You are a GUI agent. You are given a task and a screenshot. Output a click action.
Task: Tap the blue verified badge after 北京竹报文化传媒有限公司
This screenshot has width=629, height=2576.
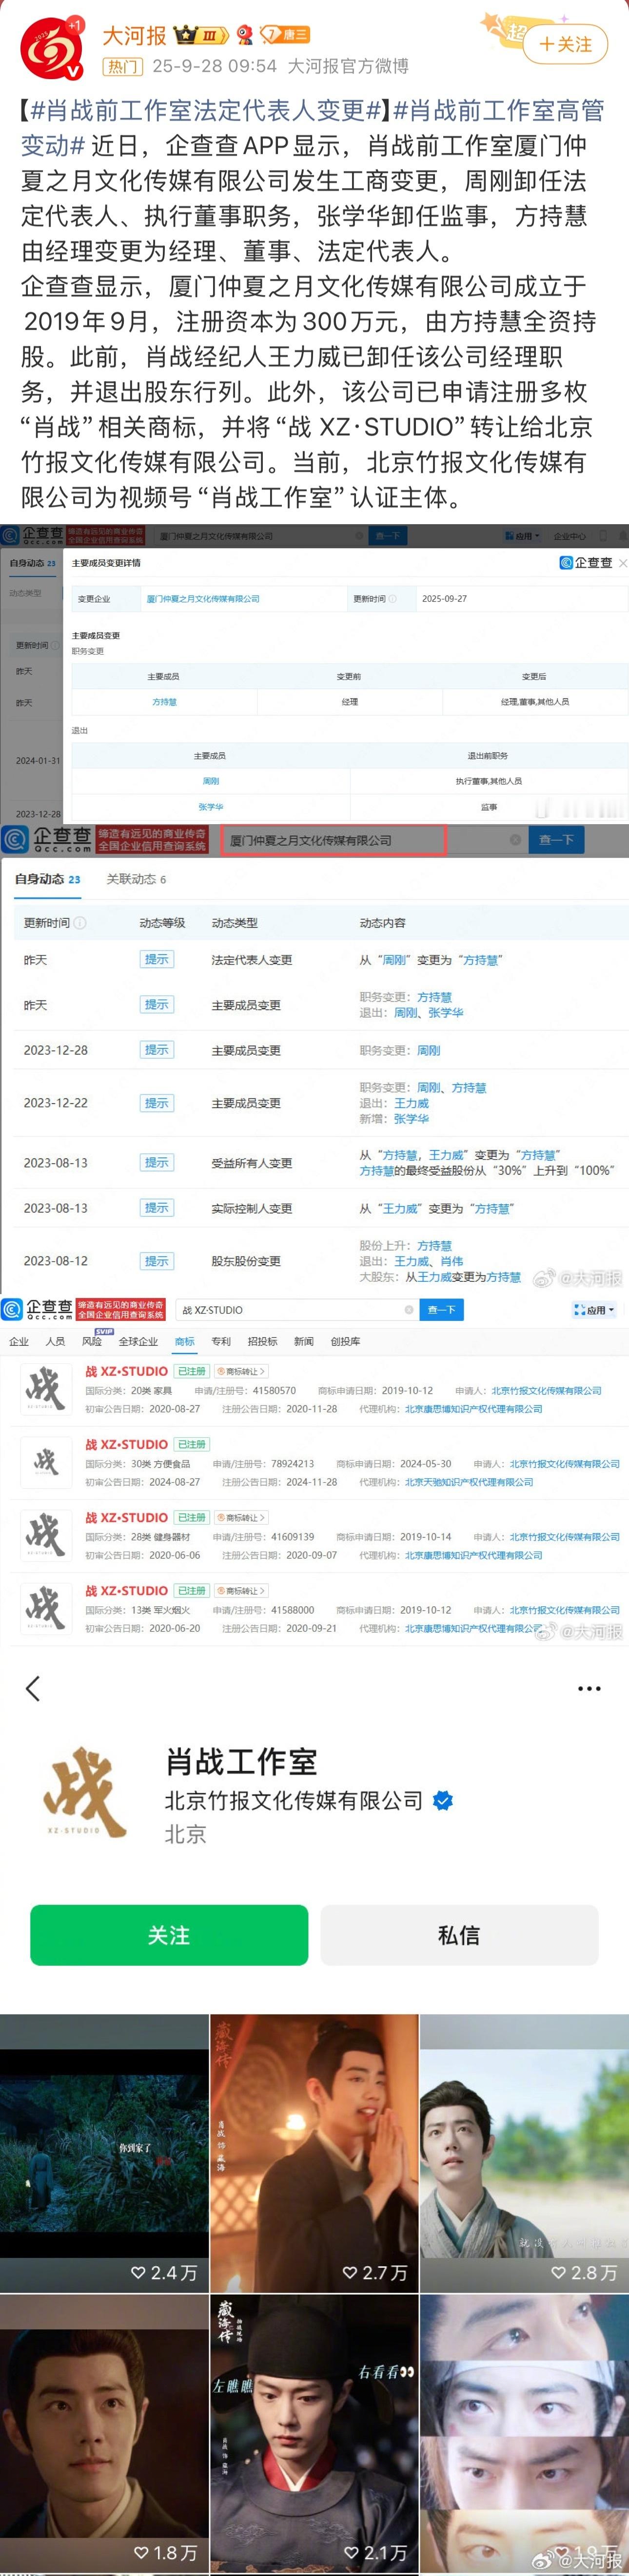443,1801
